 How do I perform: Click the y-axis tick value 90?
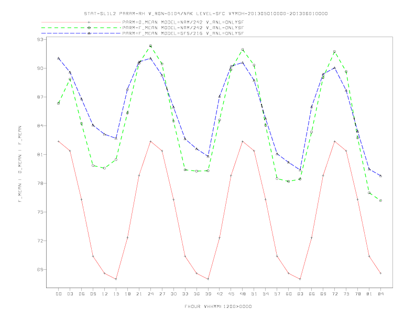click(40, 68)
